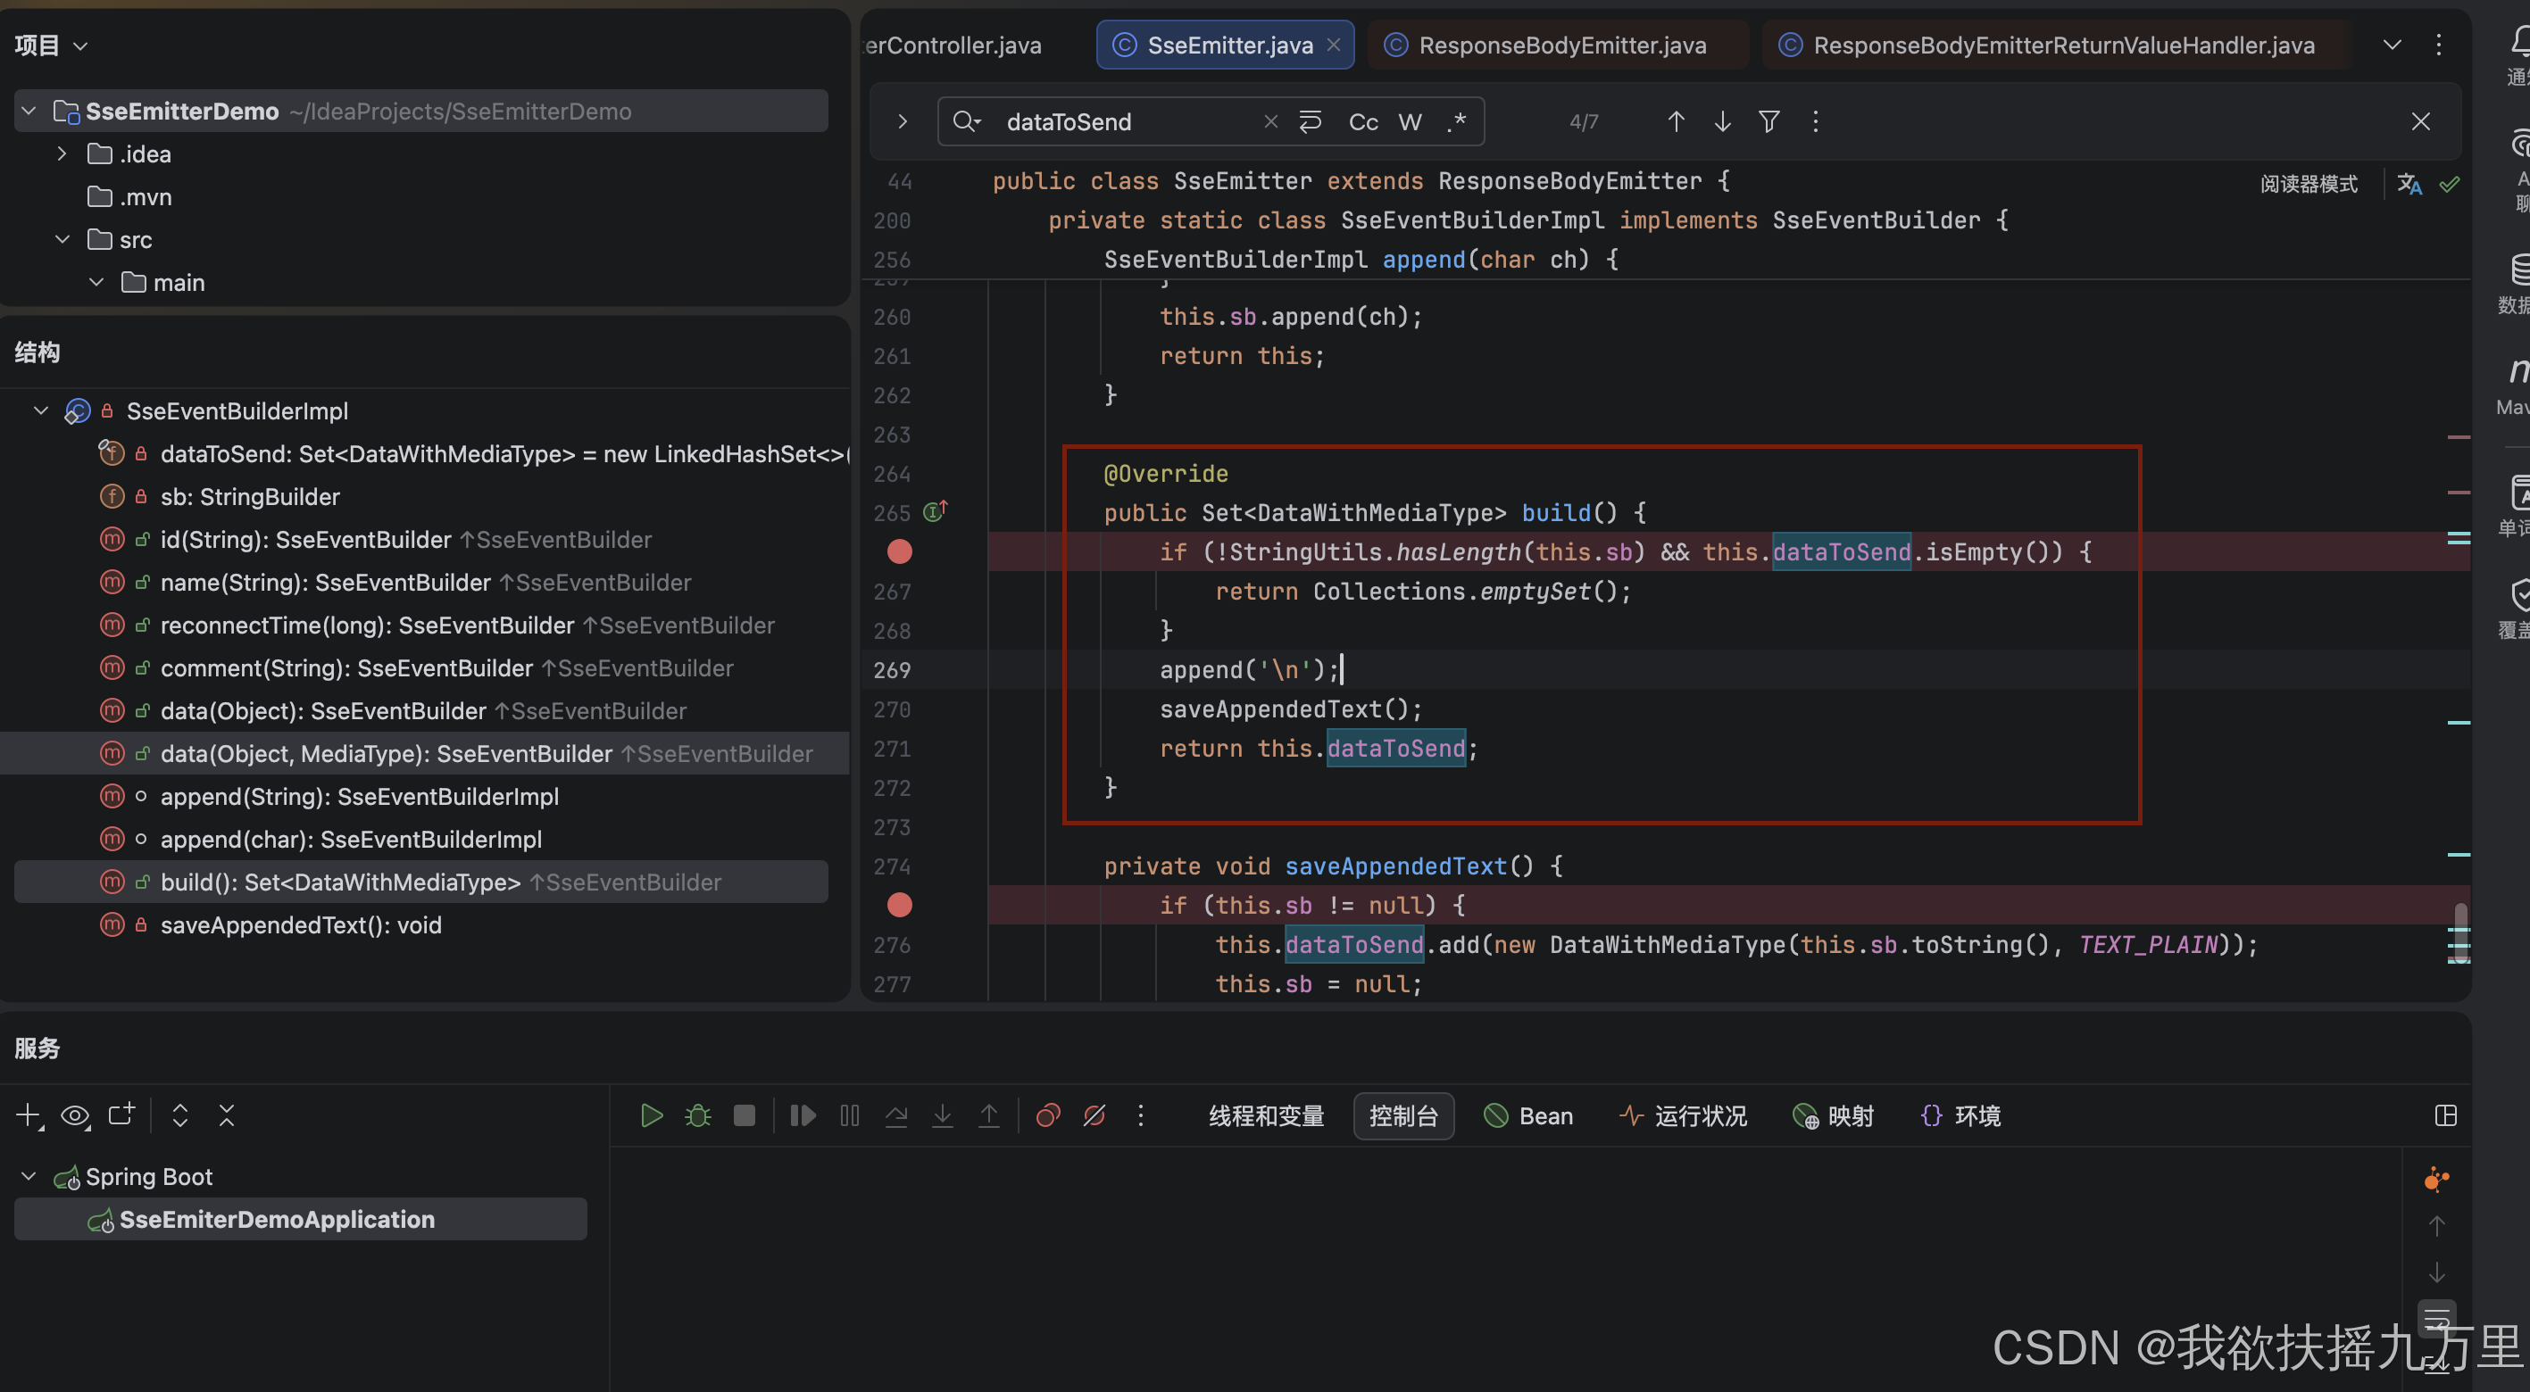Select sb: StringBuilder field in structure

click(248, 497)
